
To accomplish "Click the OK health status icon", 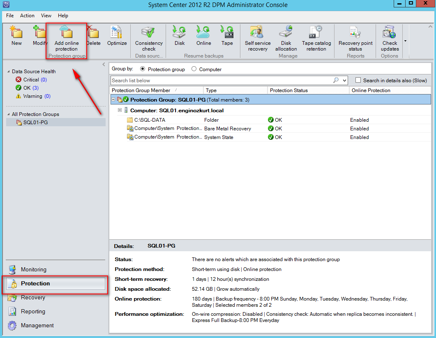I will [x=18, y=88].
